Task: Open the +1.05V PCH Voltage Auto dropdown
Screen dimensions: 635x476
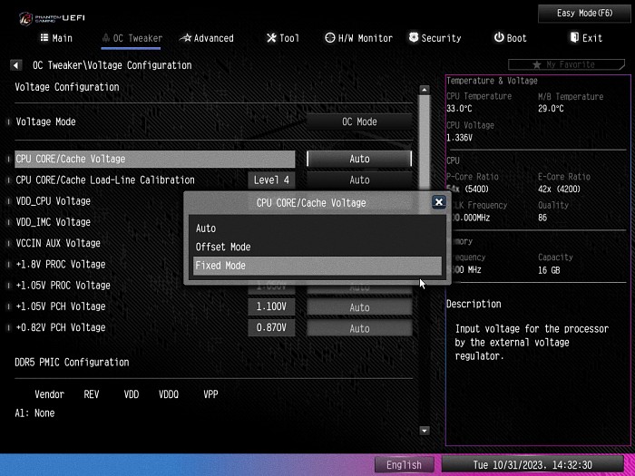Action: coord(359,307)
